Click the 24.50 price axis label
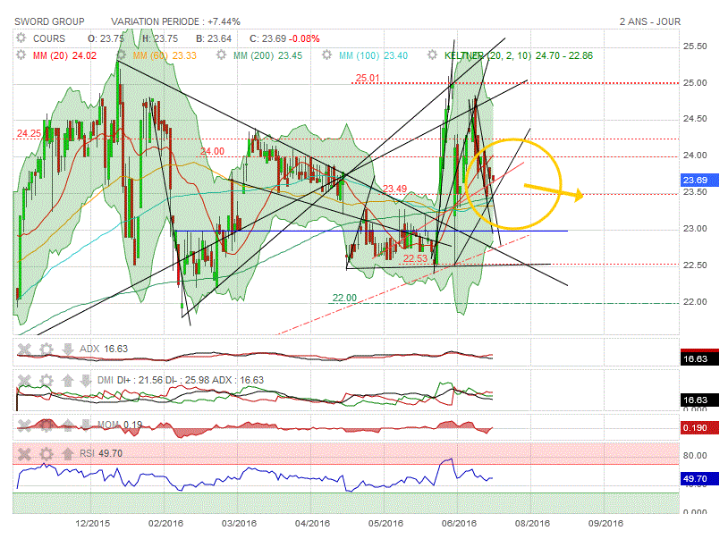This screenshot has width=728, height=539. click(x=695, y=119)
